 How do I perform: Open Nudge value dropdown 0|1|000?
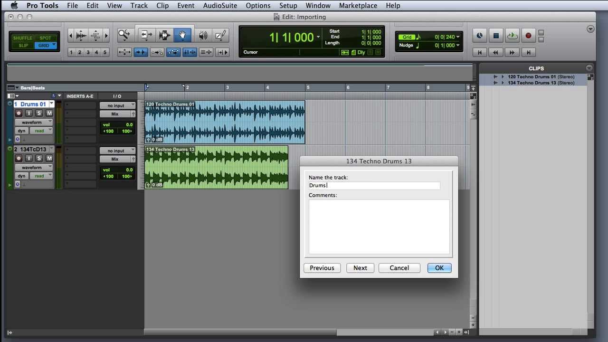click(458, 46)
